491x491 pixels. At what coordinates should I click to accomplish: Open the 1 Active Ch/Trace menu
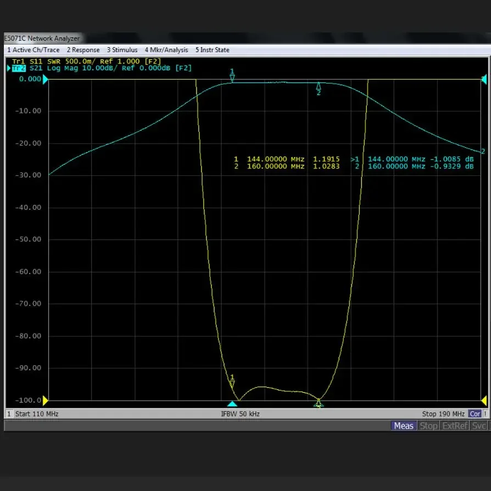[34, 50]
